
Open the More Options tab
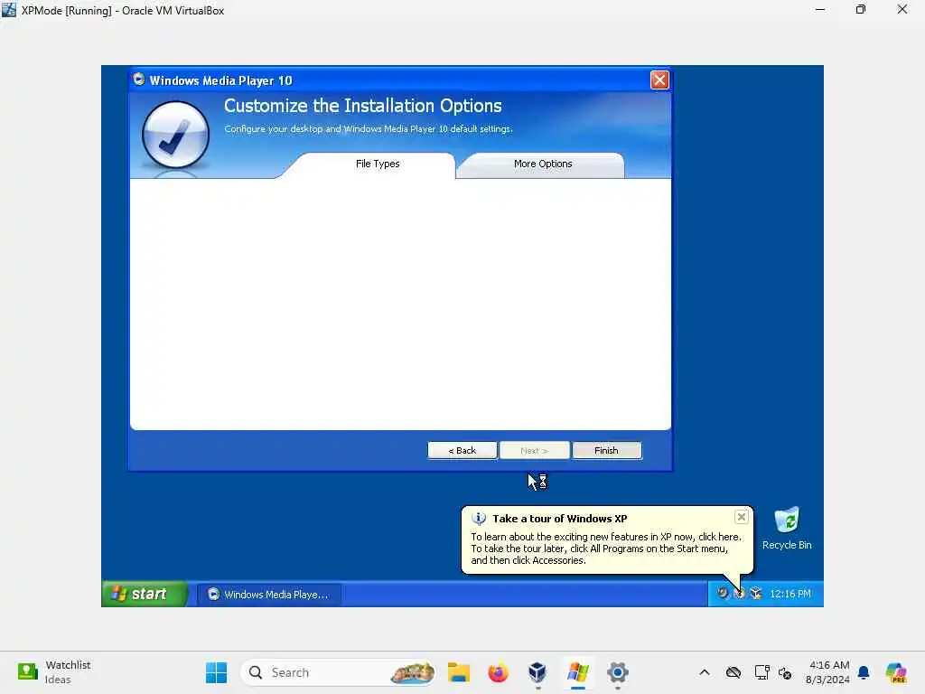[543, 164]
